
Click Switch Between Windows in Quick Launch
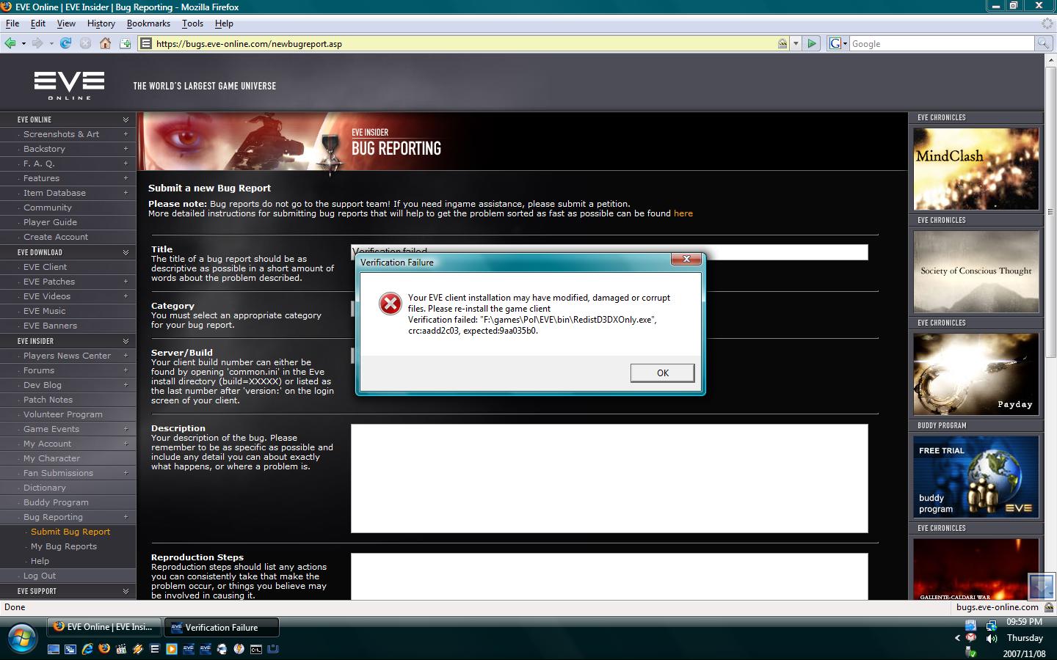pos(70,649)
